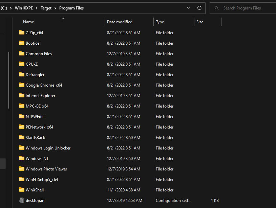This screenshot has width=276, height=208.
Task: Select the Google Chrome_x64 folder name
Action: pos(44,85)
